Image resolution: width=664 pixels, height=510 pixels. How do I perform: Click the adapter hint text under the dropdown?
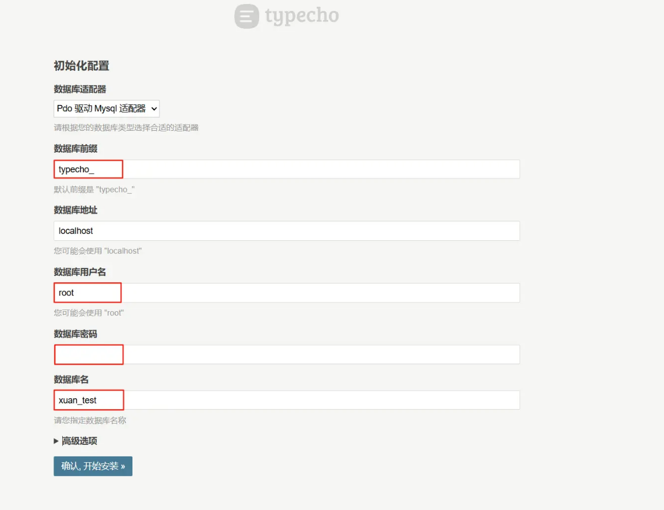pyautogui.click(x=126, y=127)
